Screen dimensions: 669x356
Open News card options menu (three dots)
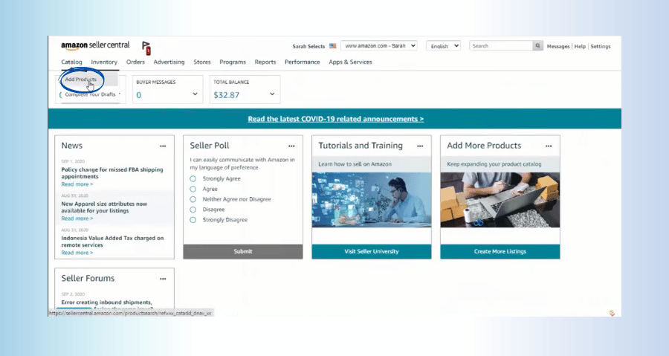pos(163,146)
